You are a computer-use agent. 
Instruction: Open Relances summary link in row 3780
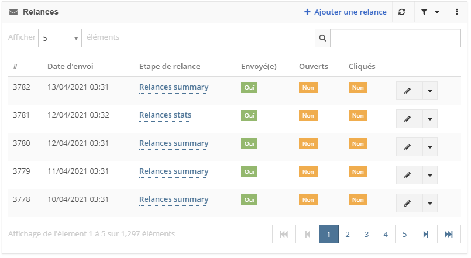point(174,143)
